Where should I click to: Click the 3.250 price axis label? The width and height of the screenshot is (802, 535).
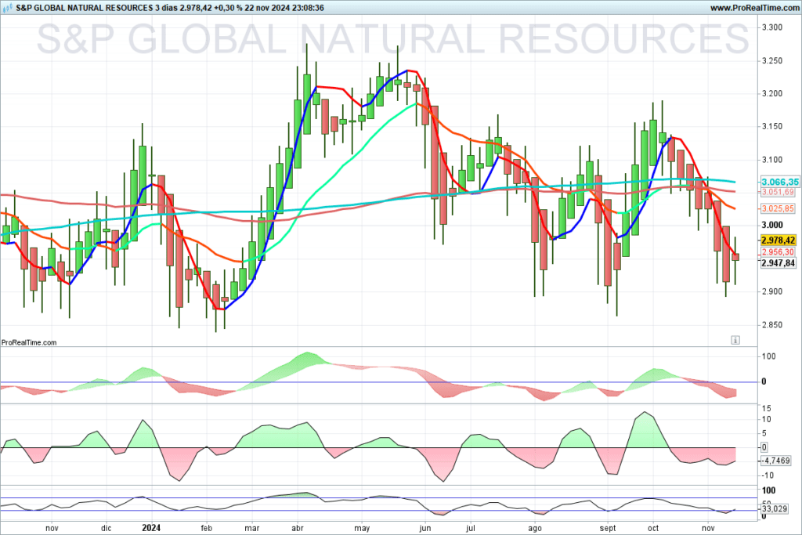[x=771, y=61]
